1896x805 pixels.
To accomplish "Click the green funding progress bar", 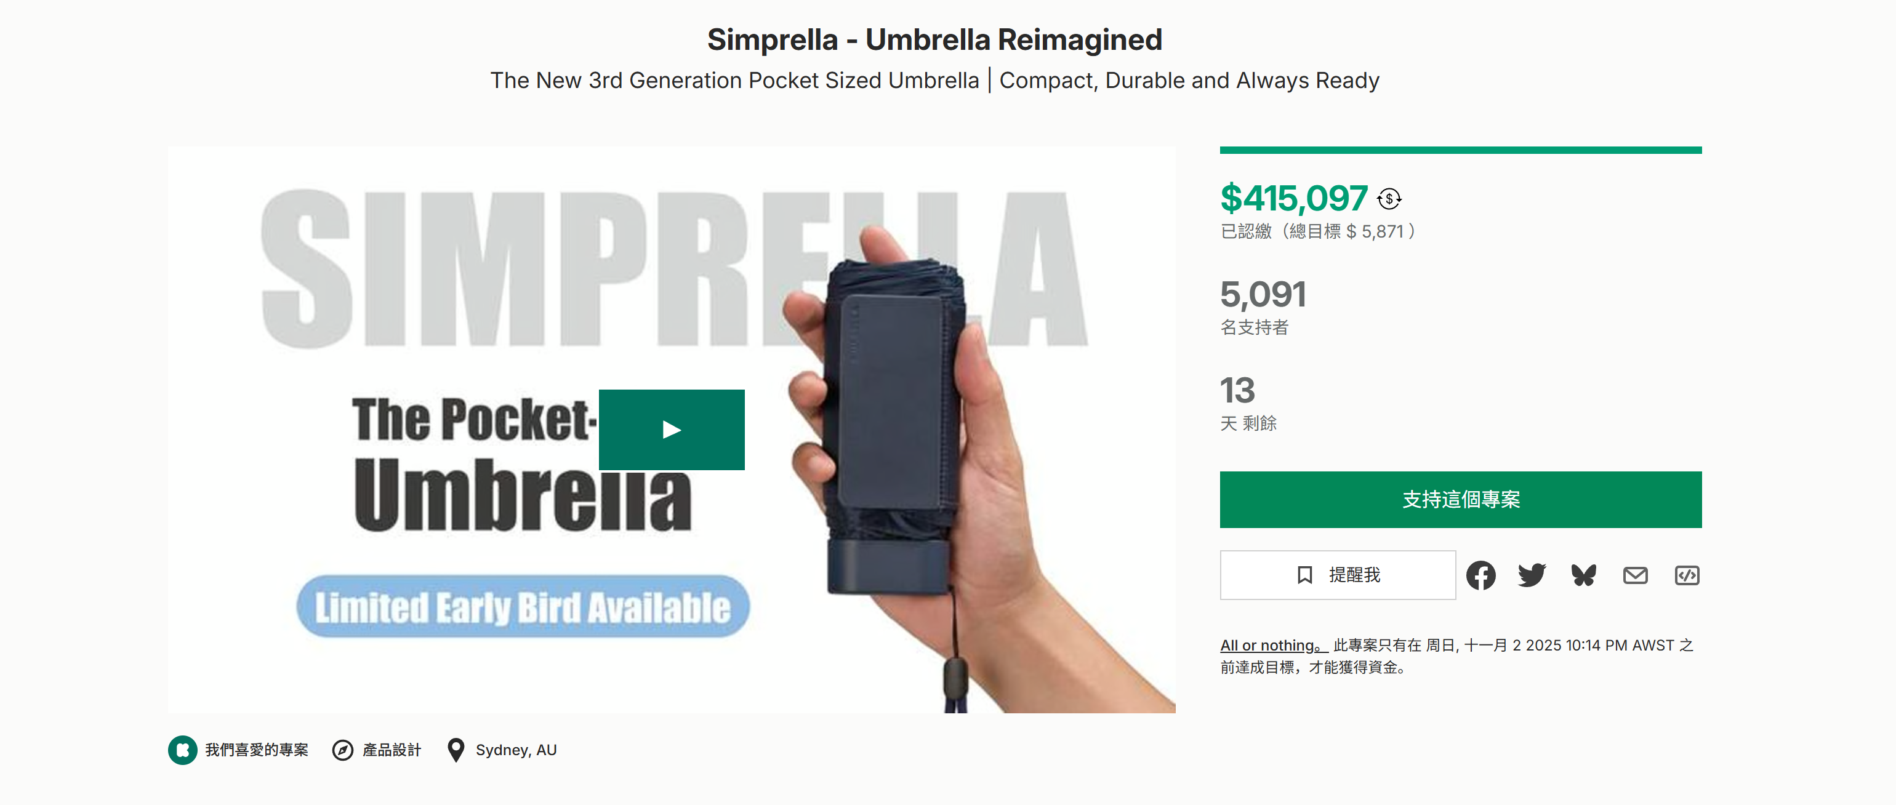I will click(x=1460, y=150).
